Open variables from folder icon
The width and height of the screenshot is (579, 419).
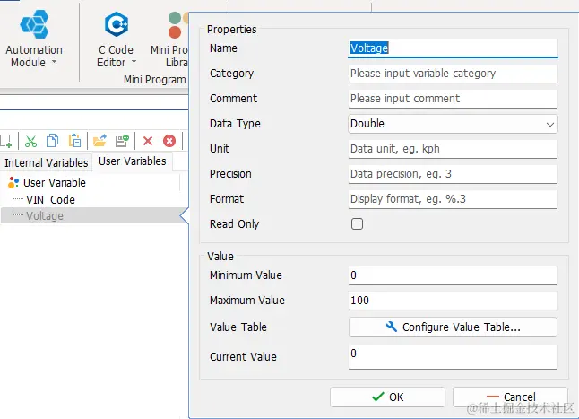[99, 141]
